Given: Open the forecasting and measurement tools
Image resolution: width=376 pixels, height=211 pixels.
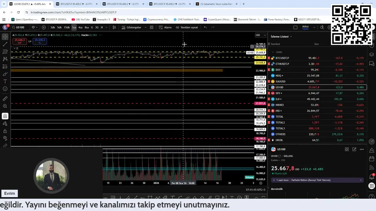Looking at the screenshot, I should [5, 67].
